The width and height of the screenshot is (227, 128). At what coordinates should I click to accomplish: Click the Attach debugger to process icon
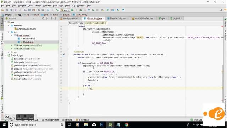(93, 10)
